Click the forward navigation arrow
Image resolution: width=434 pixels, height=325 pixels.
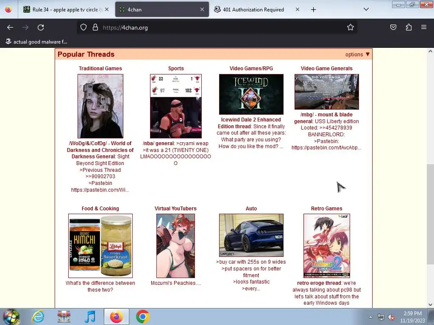(x=25, y=28)
